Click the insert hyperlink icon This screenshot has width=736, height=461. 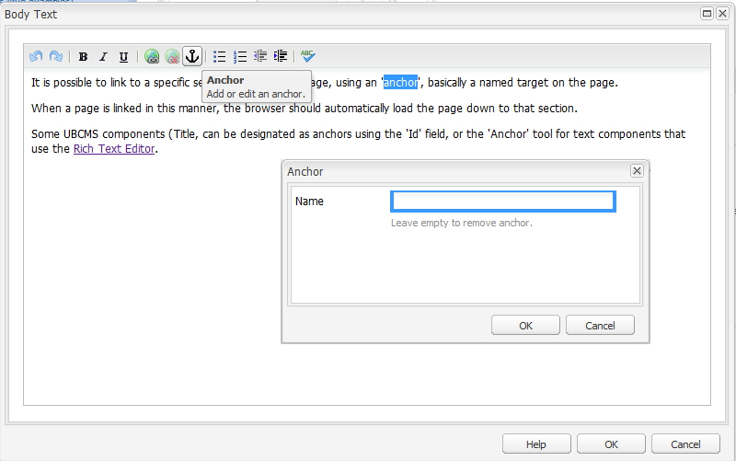pyautogui.click(x=152, y=57)
